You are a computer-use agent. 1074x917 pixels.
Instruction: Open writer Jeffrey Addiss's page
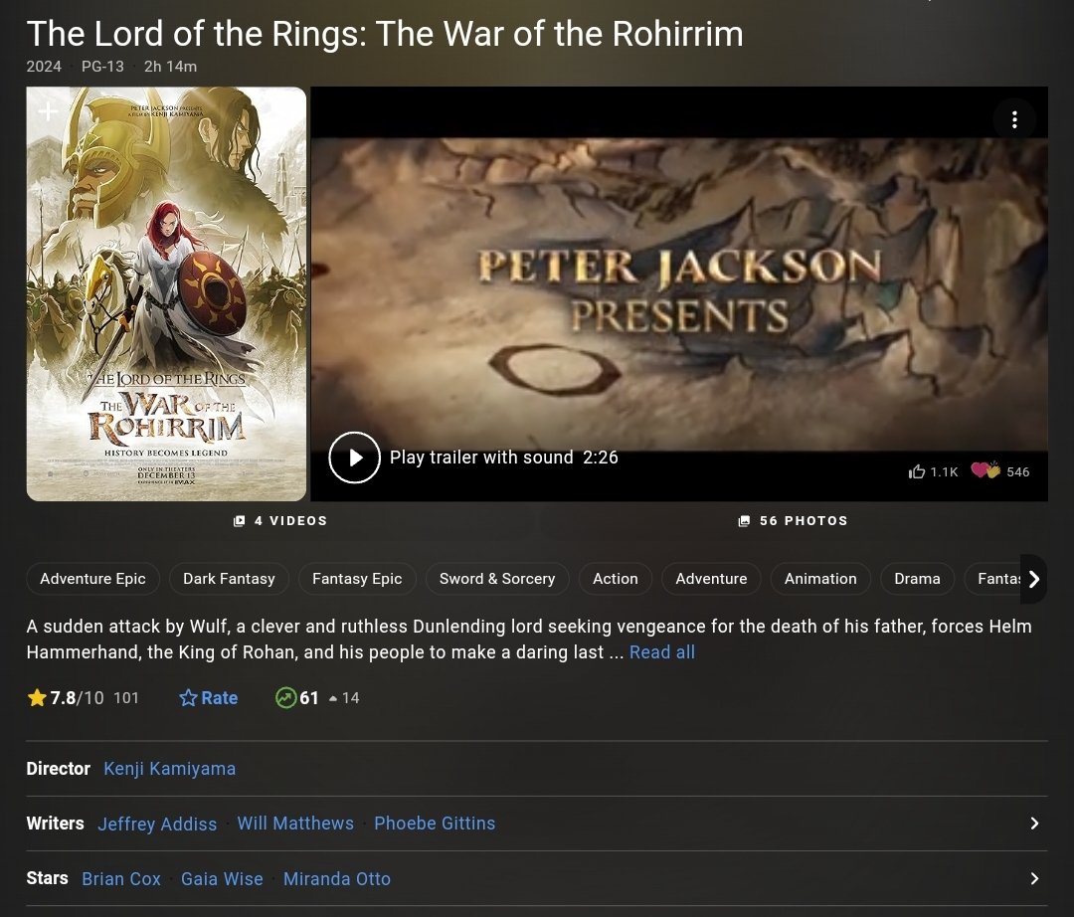tap(157, 824)
